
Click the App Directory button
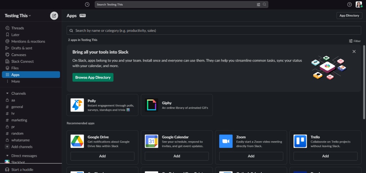click(349, 15)
